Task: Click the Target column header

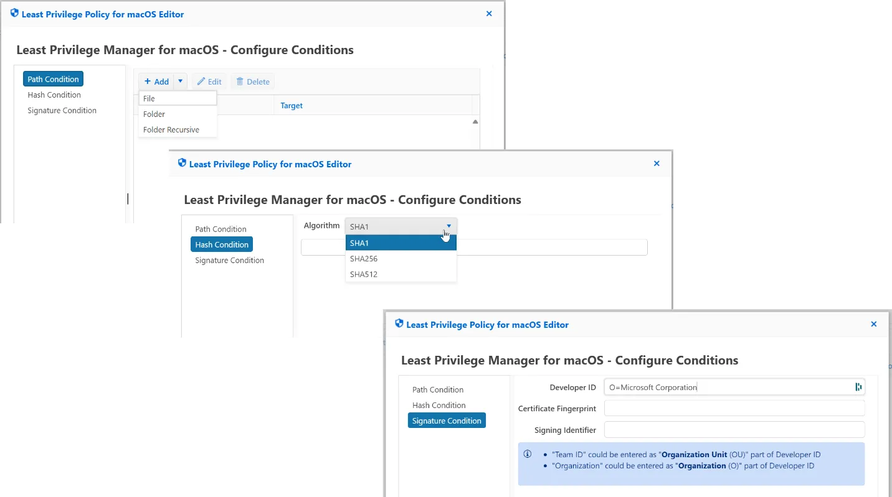Action: 292,106
